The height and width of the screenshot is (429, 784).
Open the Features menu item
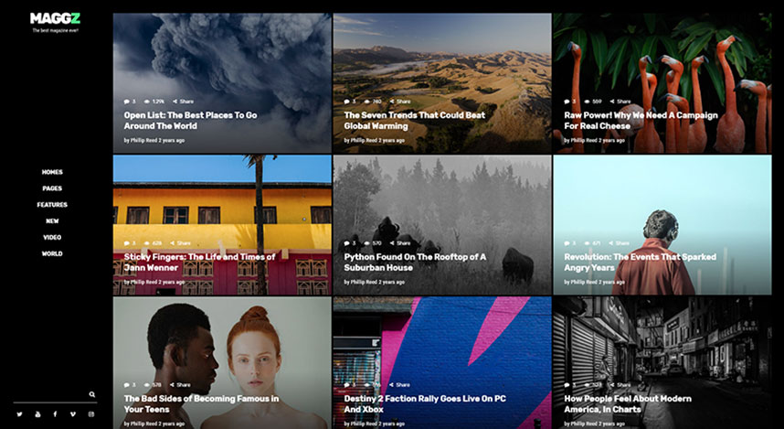[52, 205]
